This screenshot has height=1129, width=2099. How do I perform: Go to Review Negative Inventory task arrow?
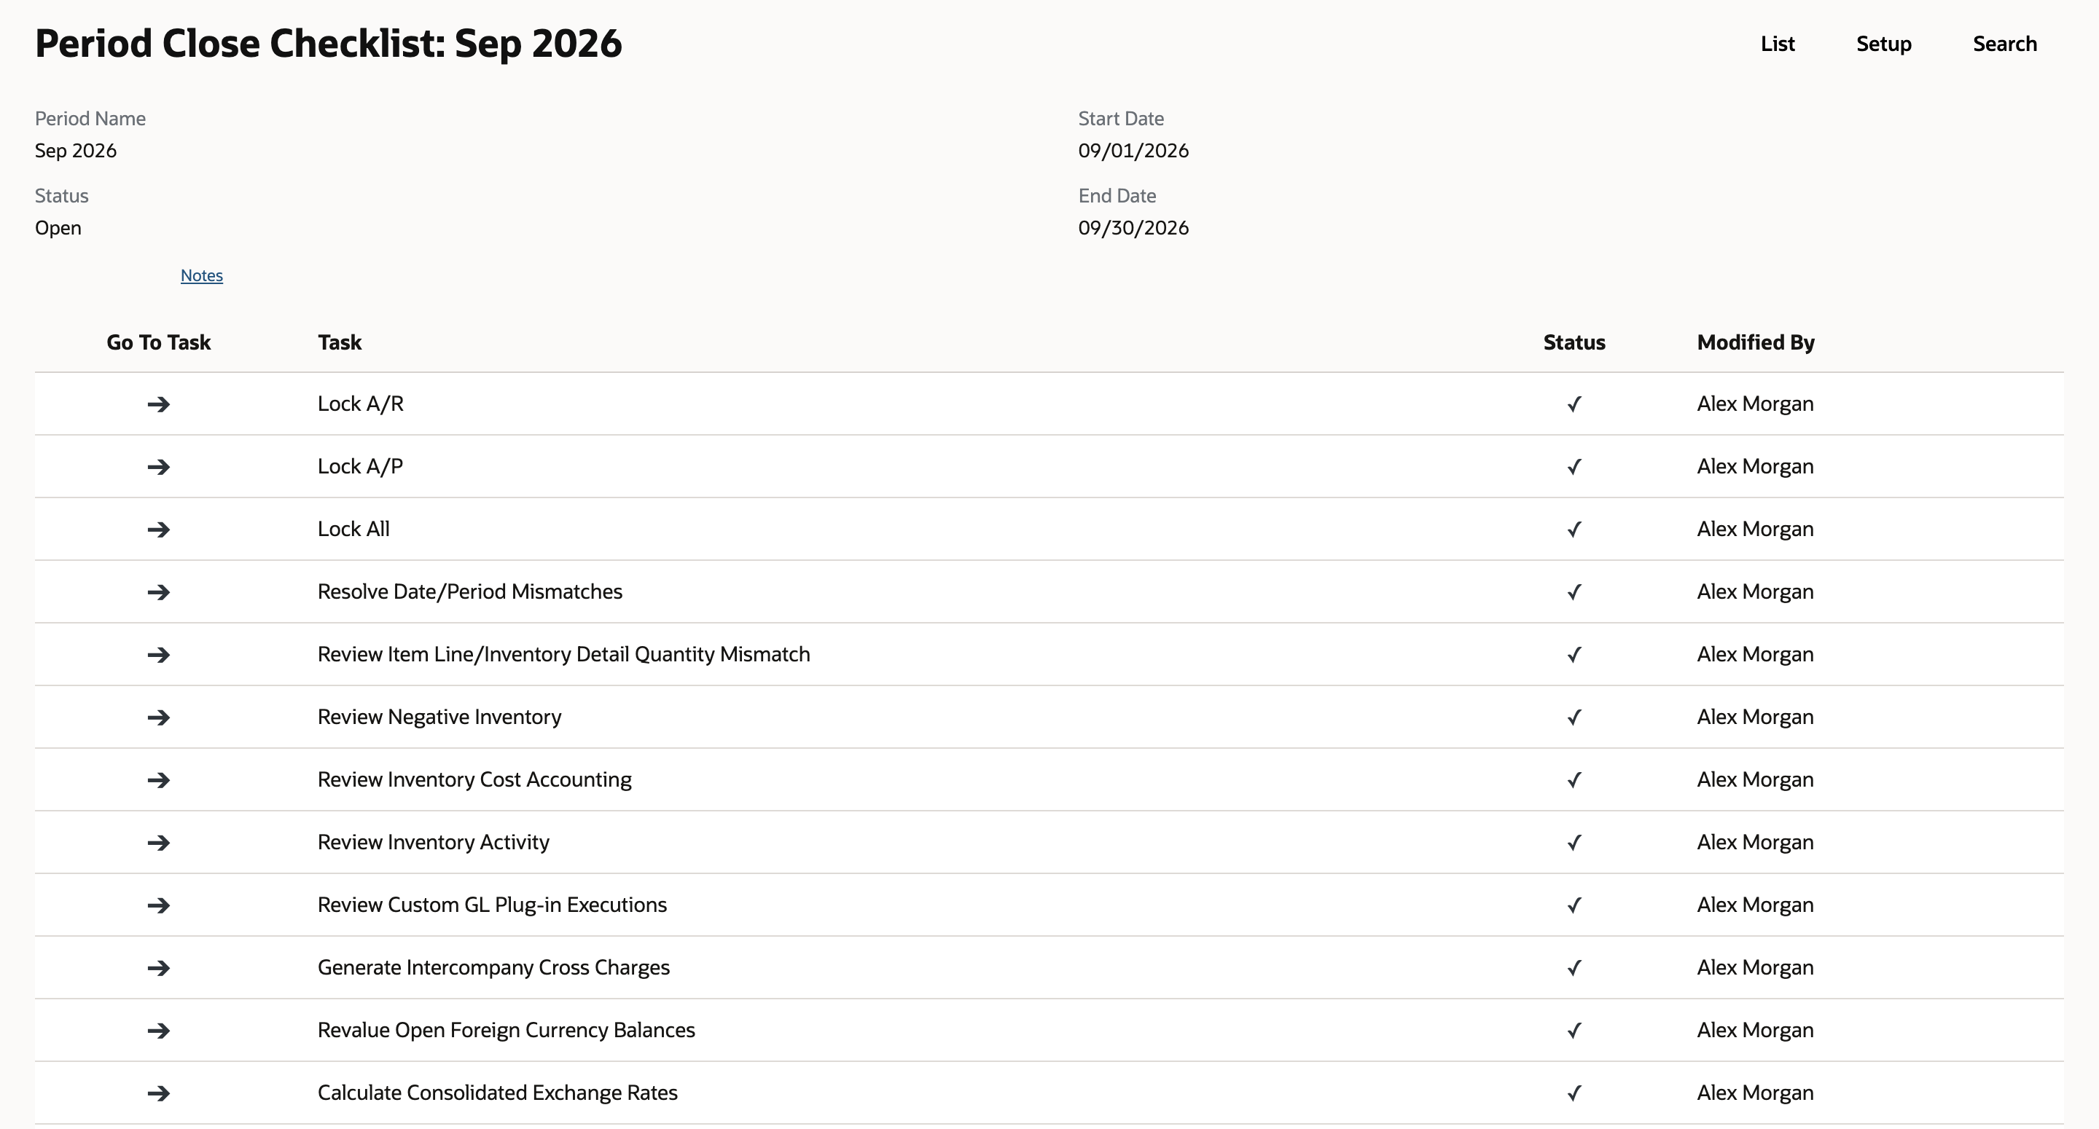point(158,717)
